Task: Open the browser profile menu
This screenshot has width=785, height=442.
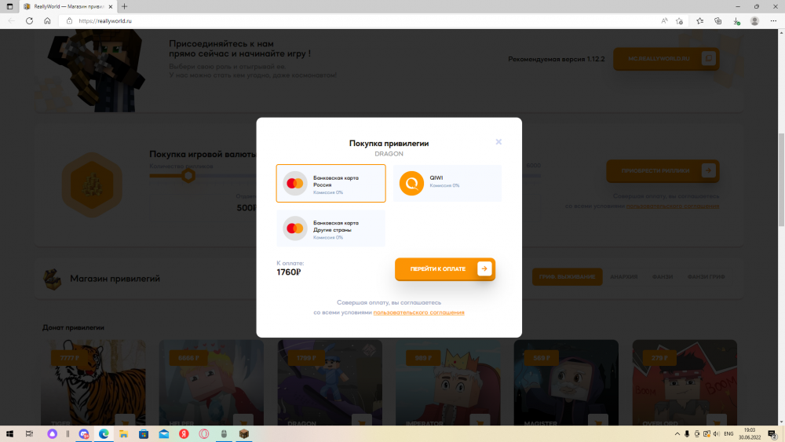Action: point(754,21)
